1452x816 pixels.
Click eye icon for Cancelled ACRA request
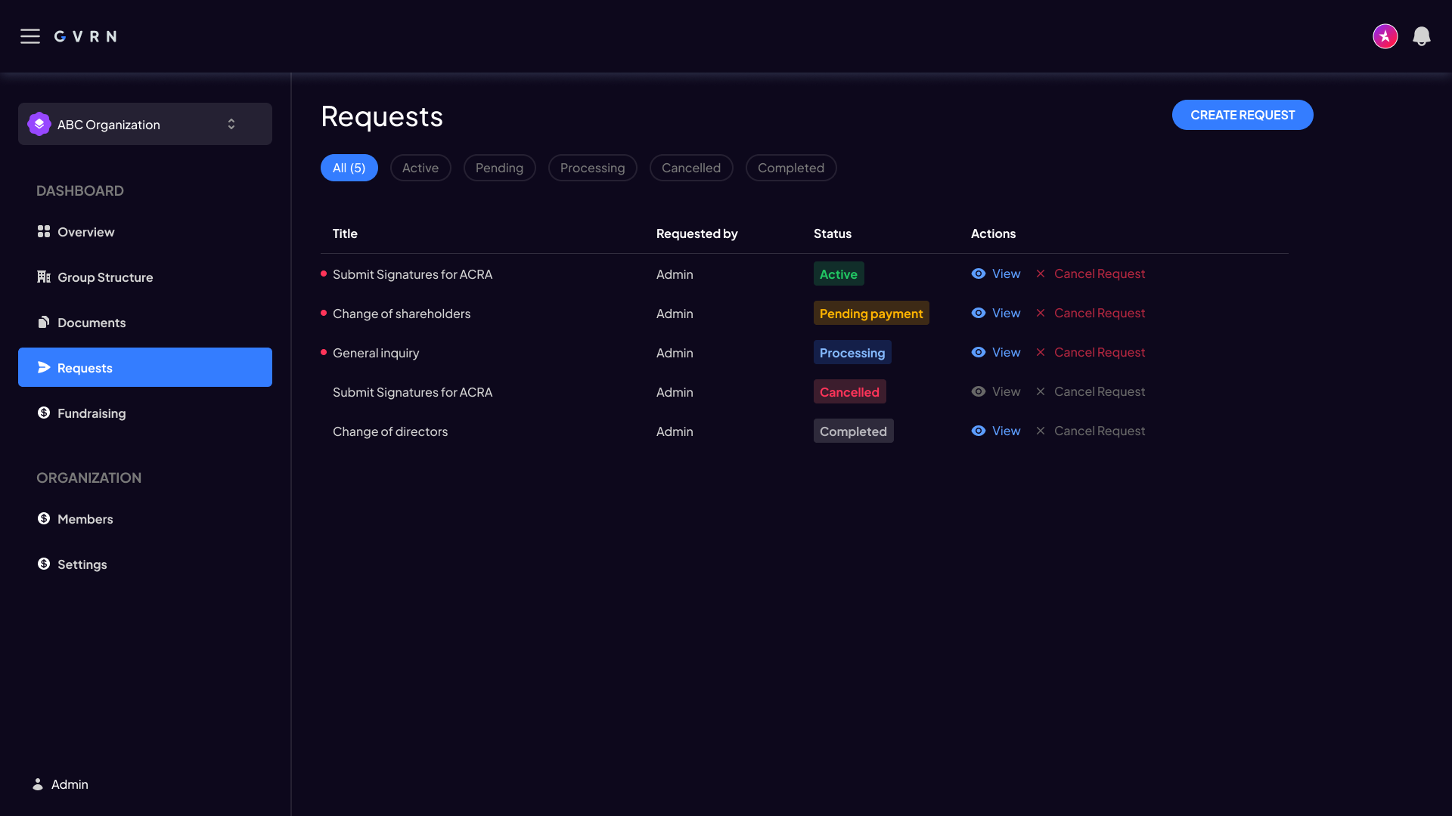[979, 391]
